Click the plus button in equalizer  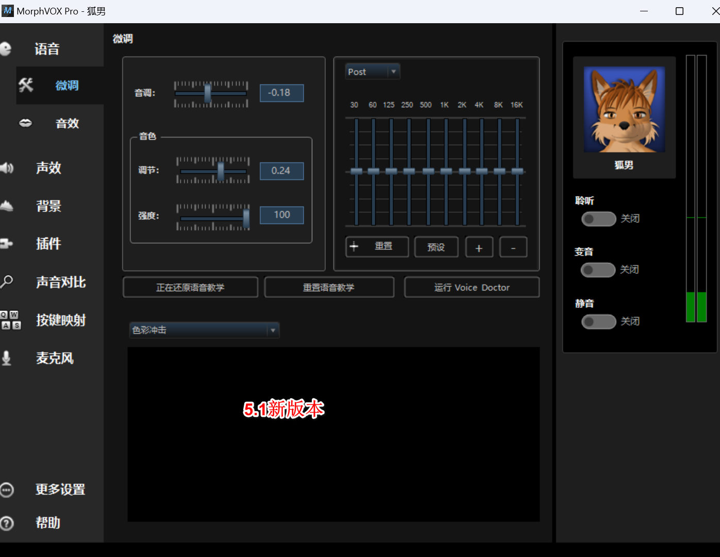point(479,247)
